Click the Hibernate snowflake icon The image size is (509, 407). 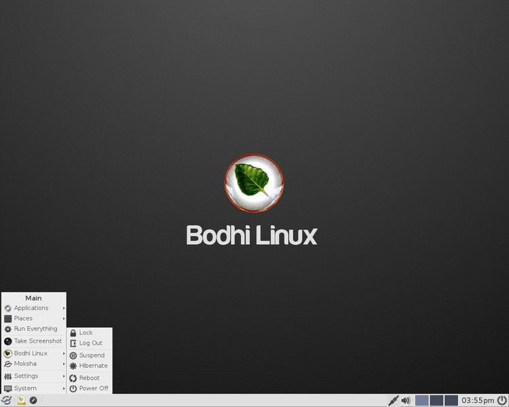(x=73, y=366)
